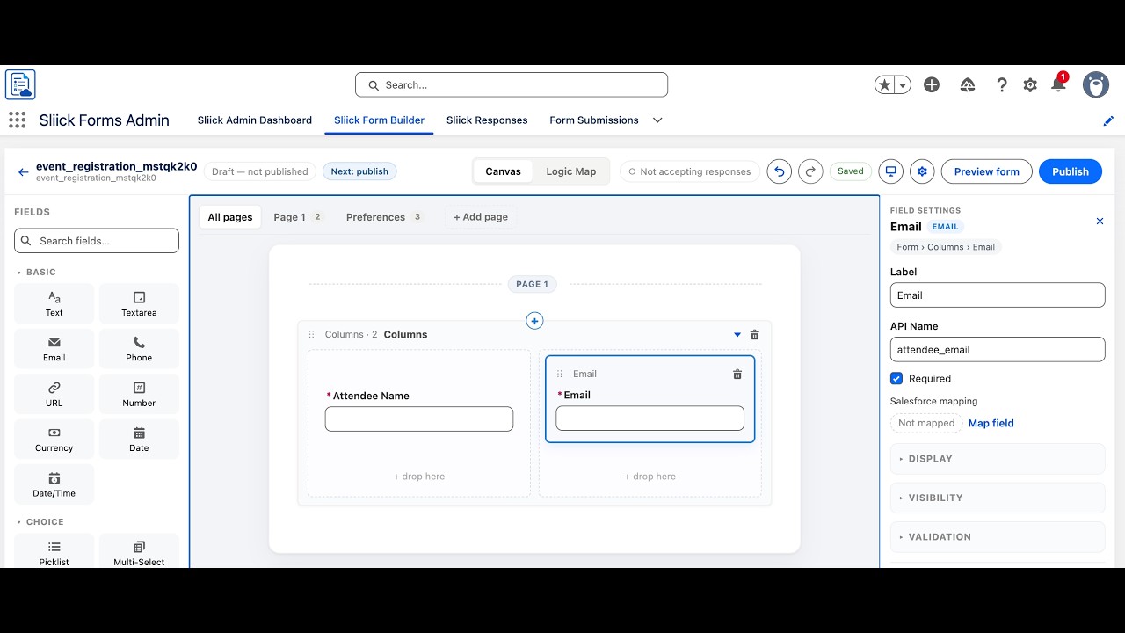The height and width of the screenshot is (633, 1125).
Task: Open the Sliick Admin Dashboard tab
Action: (x=255, y=120)
